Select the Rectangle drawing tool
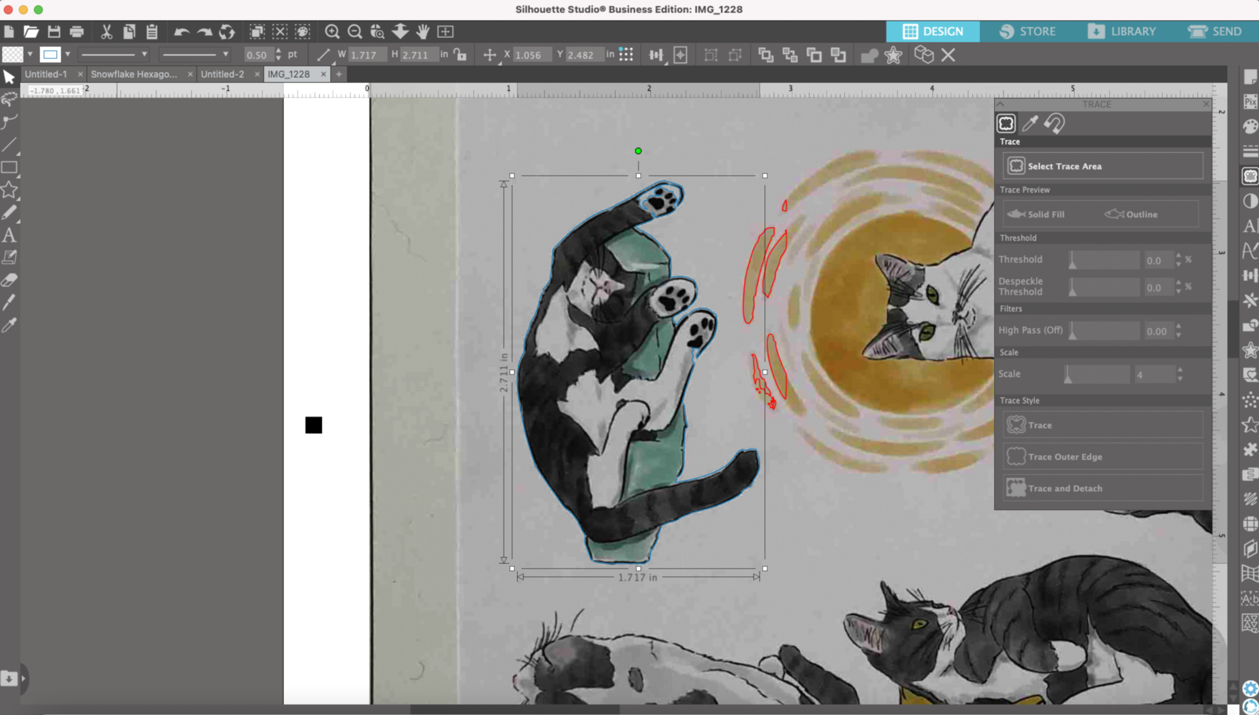 (9, 167)
